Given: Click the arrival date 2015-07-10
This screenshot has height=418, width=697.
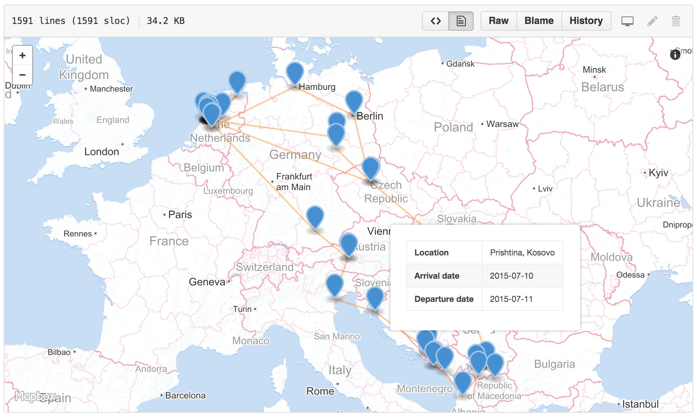Looking at the screenshot, I should click(511, 276).
